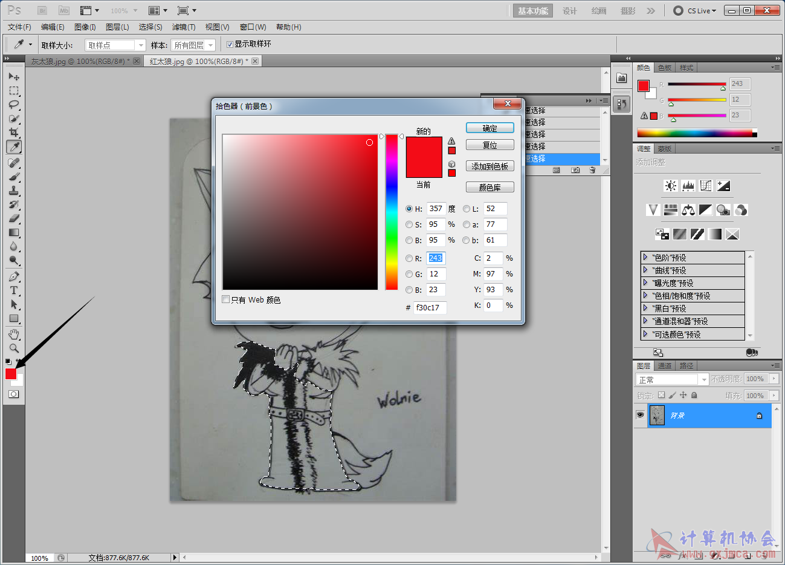Open 颜色库 color libraries
The image size is (785, 565).
[x=490, y=188]
